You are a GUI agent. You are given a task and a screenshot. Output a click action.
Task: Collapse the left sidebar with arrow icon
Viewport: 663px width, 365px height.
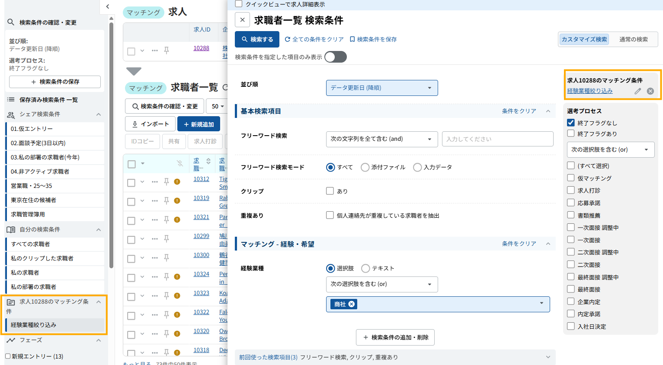(108, 6)
